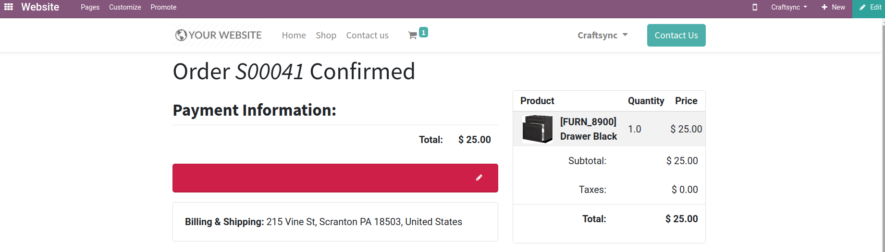Screen dimensions: 885x252
Task: Open the Pages menu
Action: (x=90, y=7)
